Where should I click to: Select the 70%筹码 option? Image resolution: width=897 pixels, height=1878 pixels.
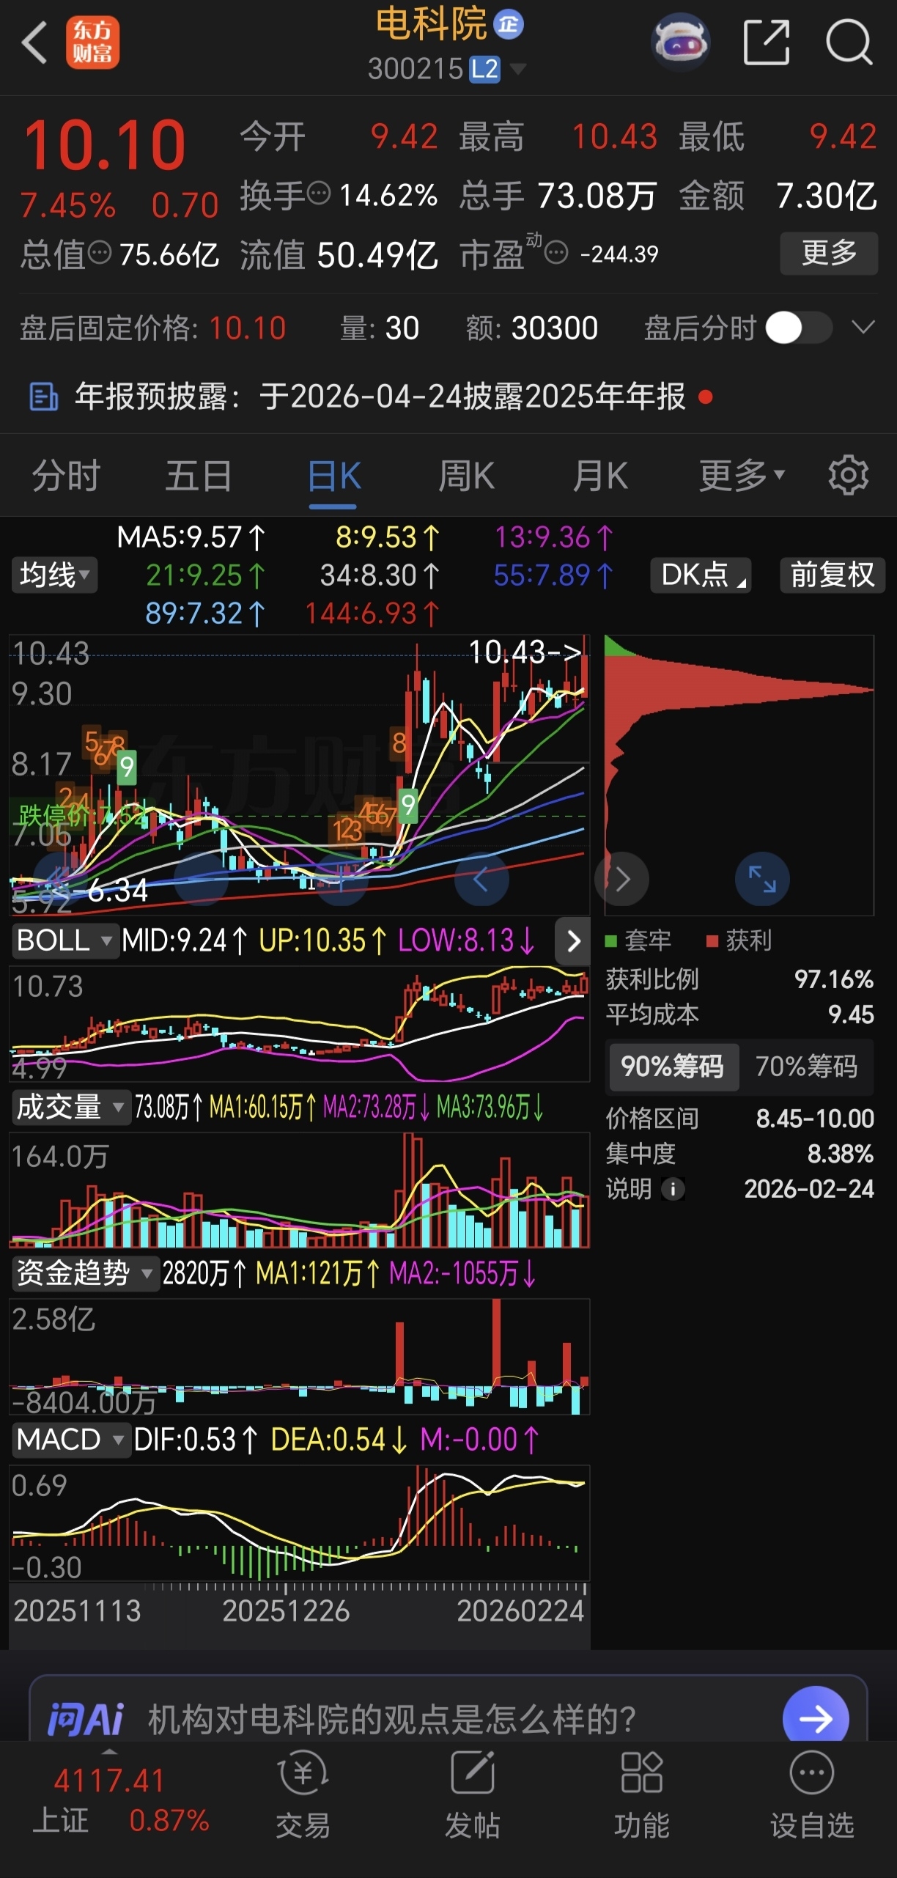[806, 1066]
